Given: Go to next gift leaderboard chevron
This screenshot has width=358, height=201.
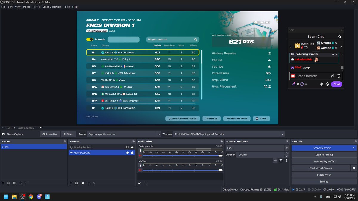Looking at the screenshot, I should coord(341,47).
